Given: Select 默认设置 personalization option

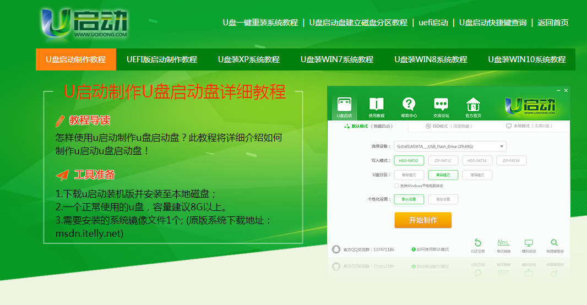Looking at the screenshot, I should [x=409, y=199].
